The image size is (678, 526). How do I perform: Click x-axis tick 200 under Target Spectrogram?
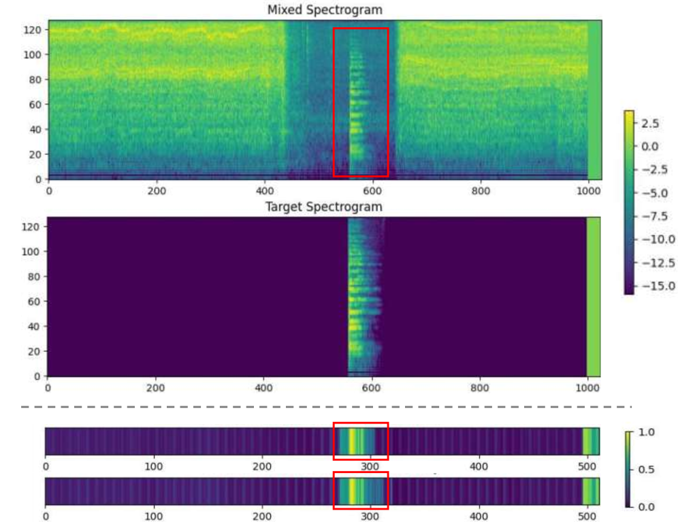(156, 388)
